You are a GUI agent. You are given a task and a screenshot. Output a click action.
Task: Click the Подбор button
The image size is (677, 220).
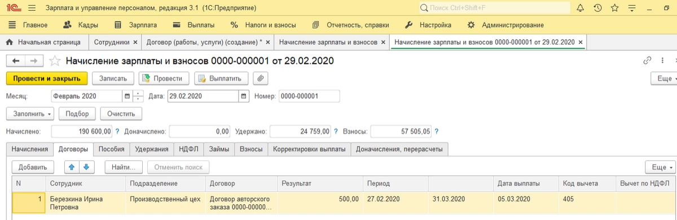77,113
